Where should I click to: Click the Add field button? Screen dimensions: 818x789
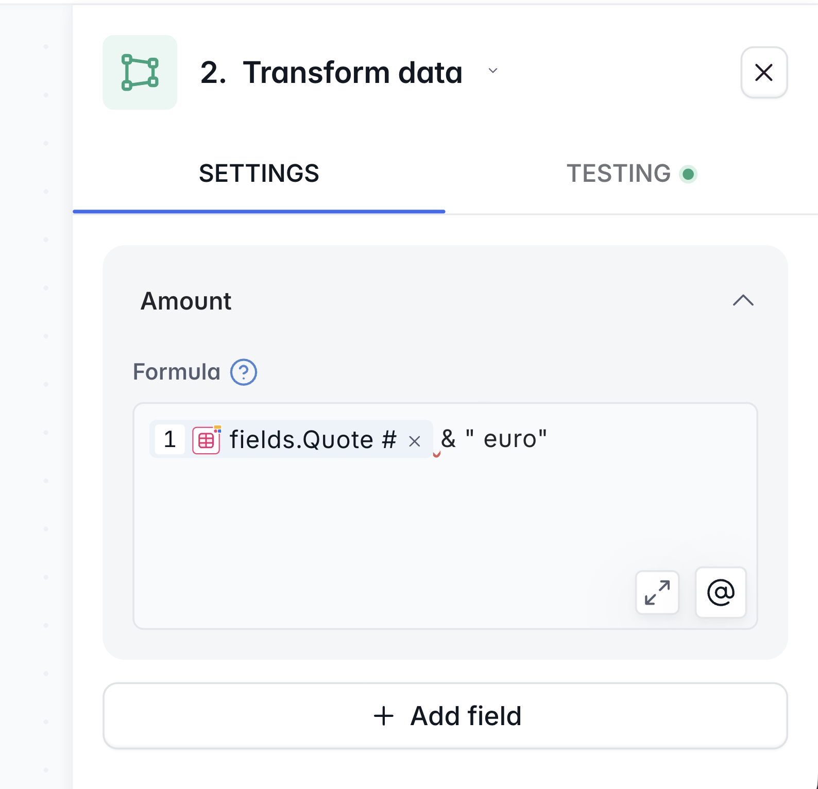coord(445,716)
